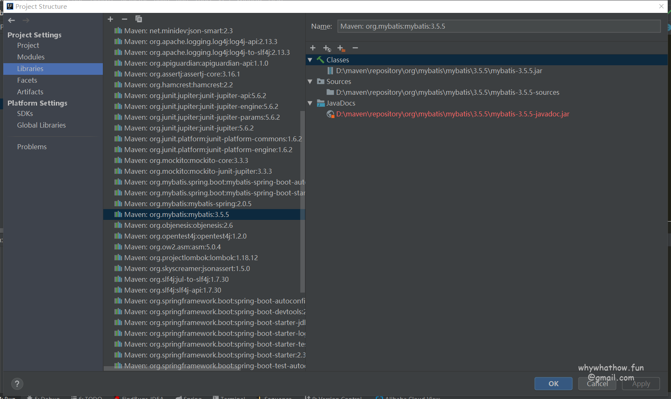Click the specify documentation URL icon
Screen dimensions: 671x399
[327, 48]
